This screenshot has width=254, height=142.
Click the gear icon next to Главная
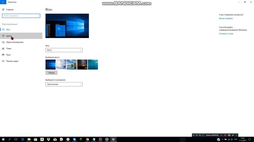[x=3, y=9]
